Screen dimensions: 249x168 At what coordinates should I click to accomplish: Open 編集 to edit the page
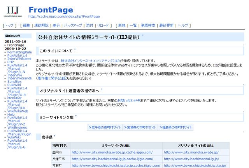point(26,26)
